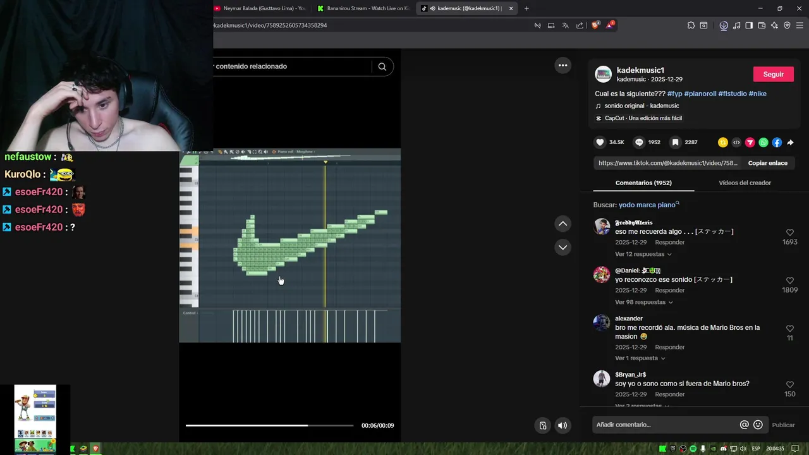Repost using the yellow repost icon

pyautogui.click(x=722, y=143)
